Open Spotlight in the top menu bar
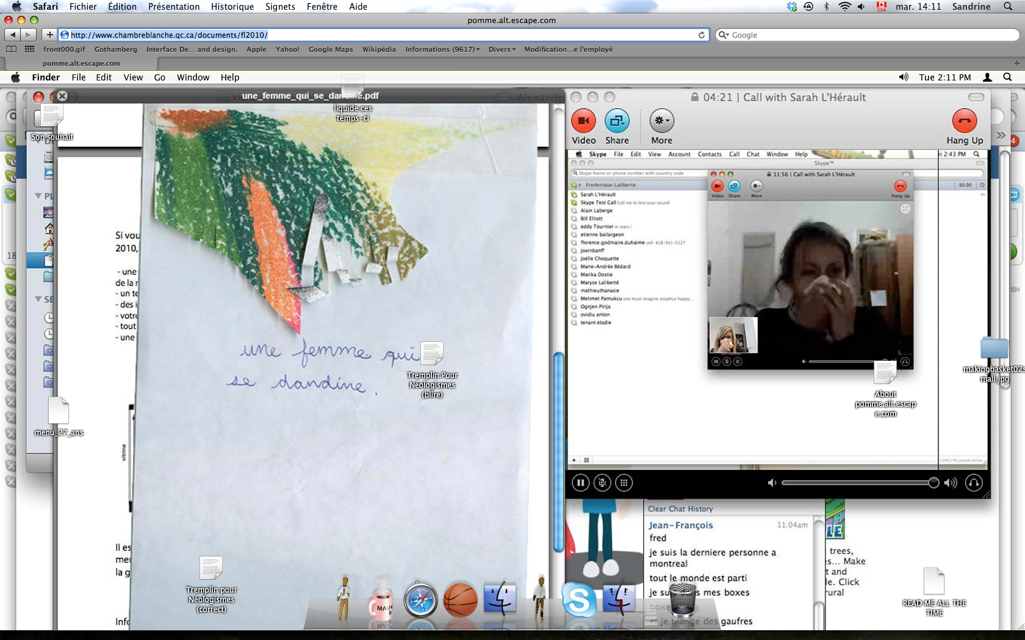1025x640 pixels. [1008, 7]
